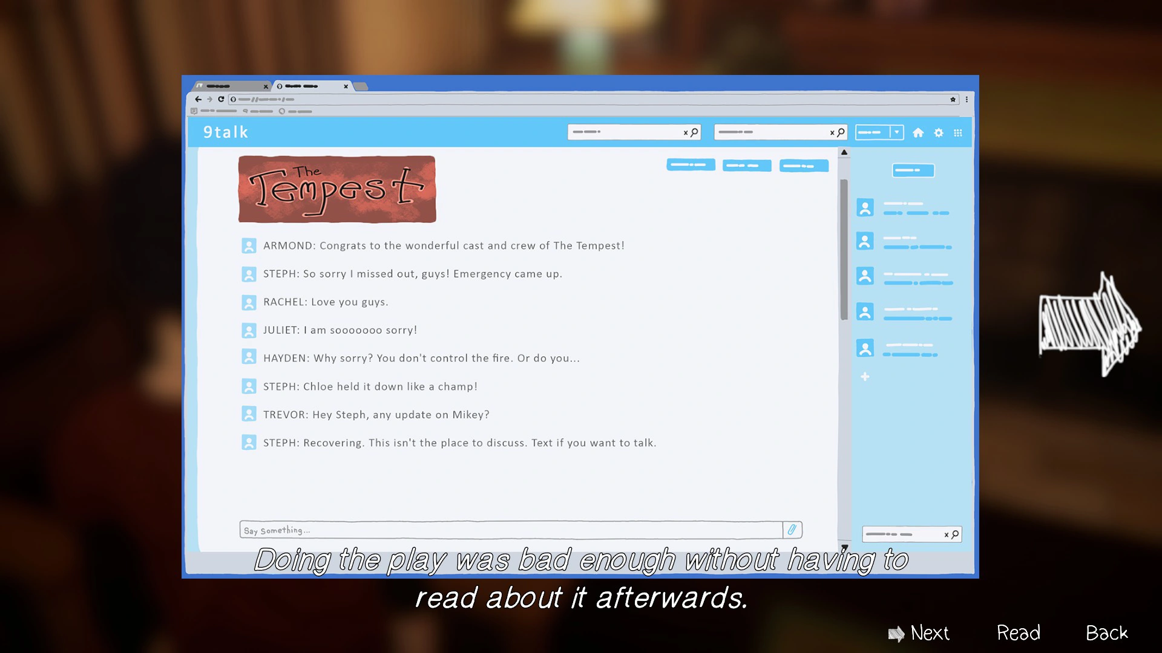Open a new browser tab

coord(361,86)
